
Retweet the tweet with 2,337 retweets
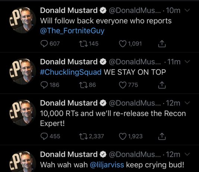(x=83, y=136)
